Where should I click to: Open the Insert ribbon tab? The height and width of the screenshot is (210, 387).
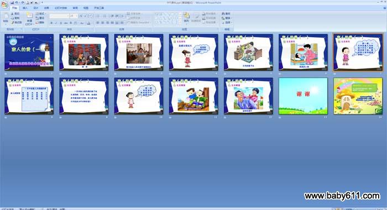click(25, 8)
